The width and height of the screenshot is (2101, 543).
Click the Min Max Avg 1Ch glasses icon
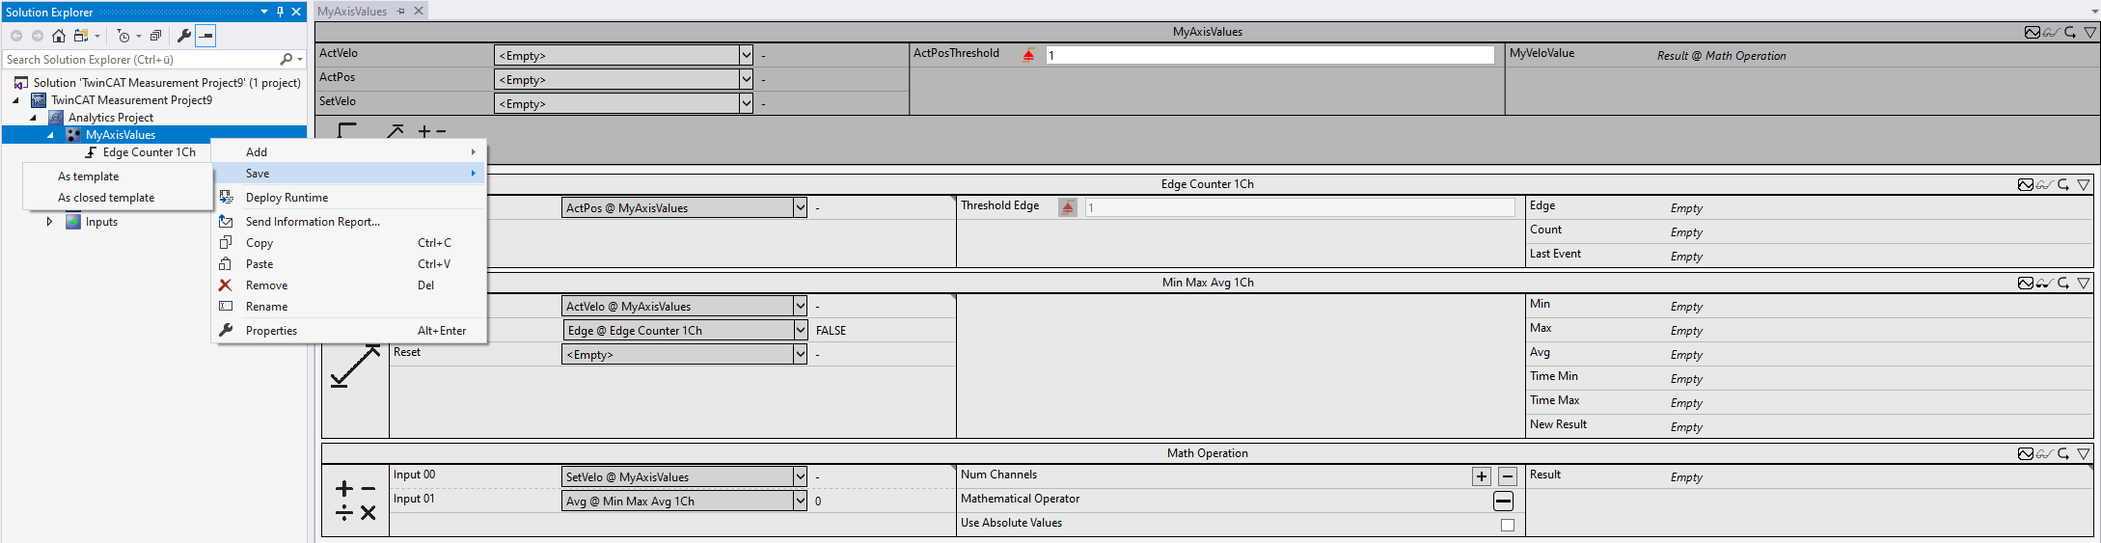pos(2044,283)
